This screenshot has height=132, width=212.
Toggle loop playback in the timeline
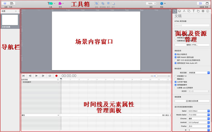[x=50, y=76]
